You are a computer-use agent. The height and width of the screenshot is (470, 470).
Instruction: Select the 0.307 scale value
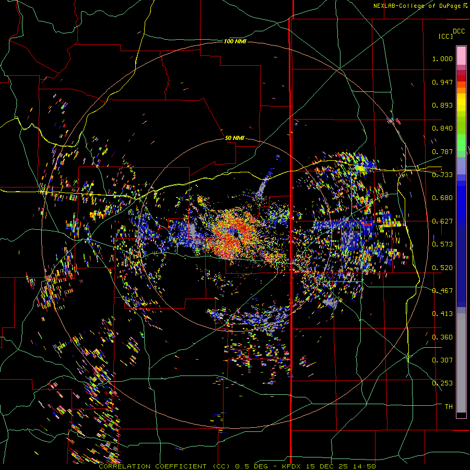pos(442,360)
